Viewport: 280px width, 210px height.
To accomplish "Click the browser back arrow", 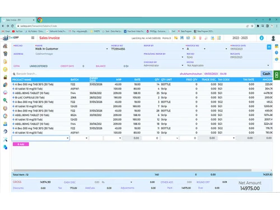I will 3,26.
